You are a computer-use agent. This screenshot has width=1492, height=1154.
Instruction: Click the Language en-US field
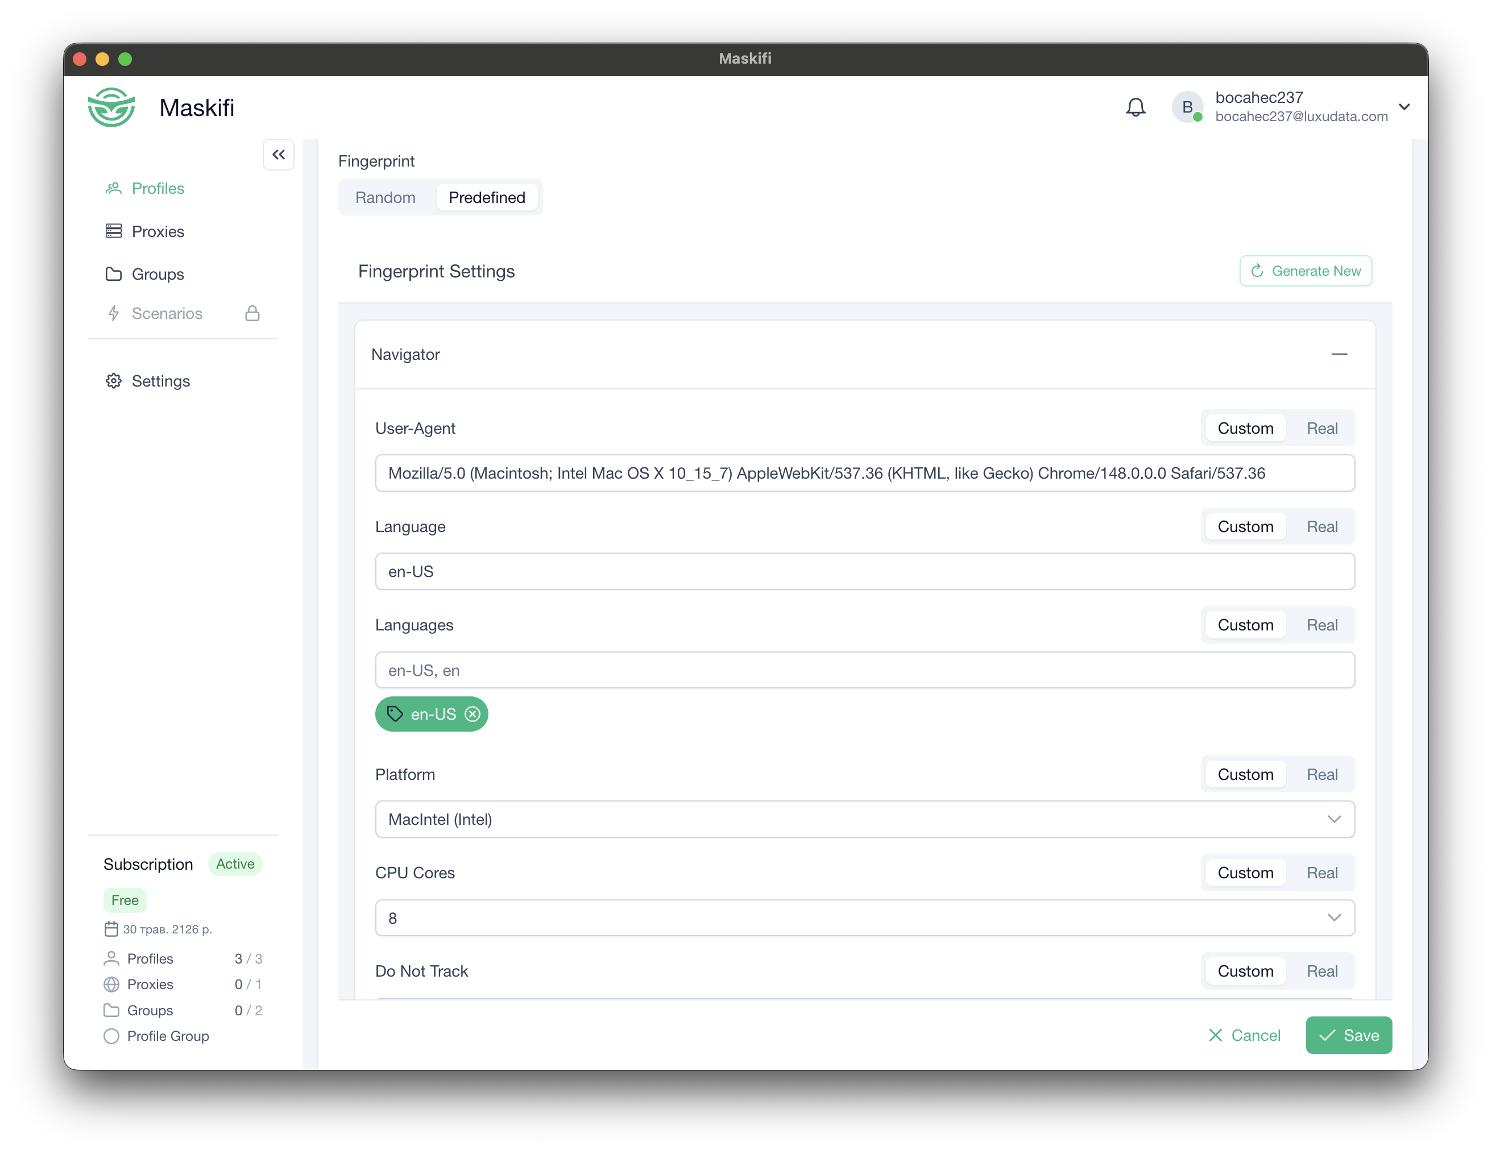click(x=865, y=571)
